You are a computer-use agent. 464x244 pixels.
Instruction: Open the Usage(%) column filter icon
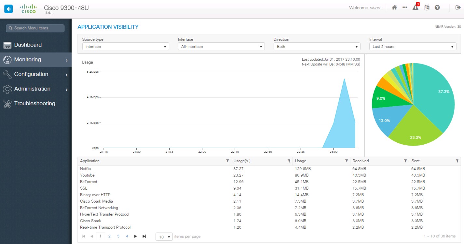click(x=289, y=161)
